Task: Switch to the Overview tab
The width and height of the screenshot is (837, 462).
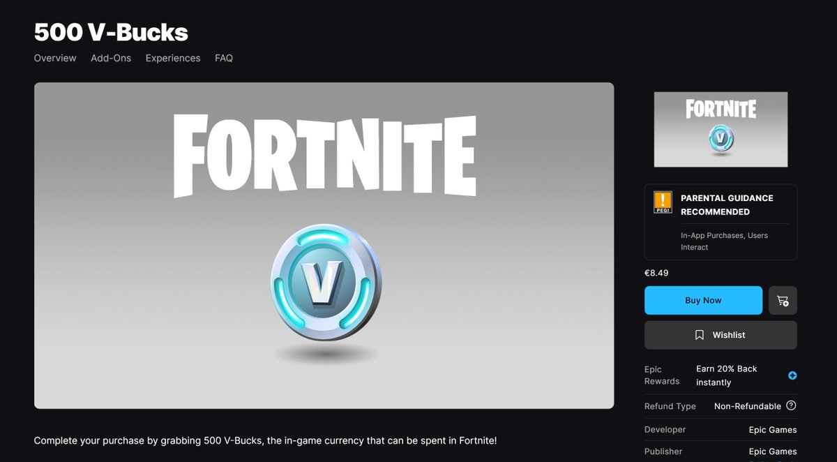Action: point(54,59)
